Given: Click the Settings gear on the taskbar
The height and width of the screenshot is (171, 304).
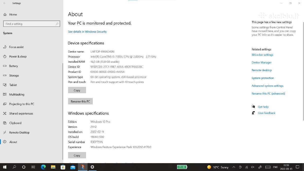Looking at the screenshot, I should pos(92,167).
